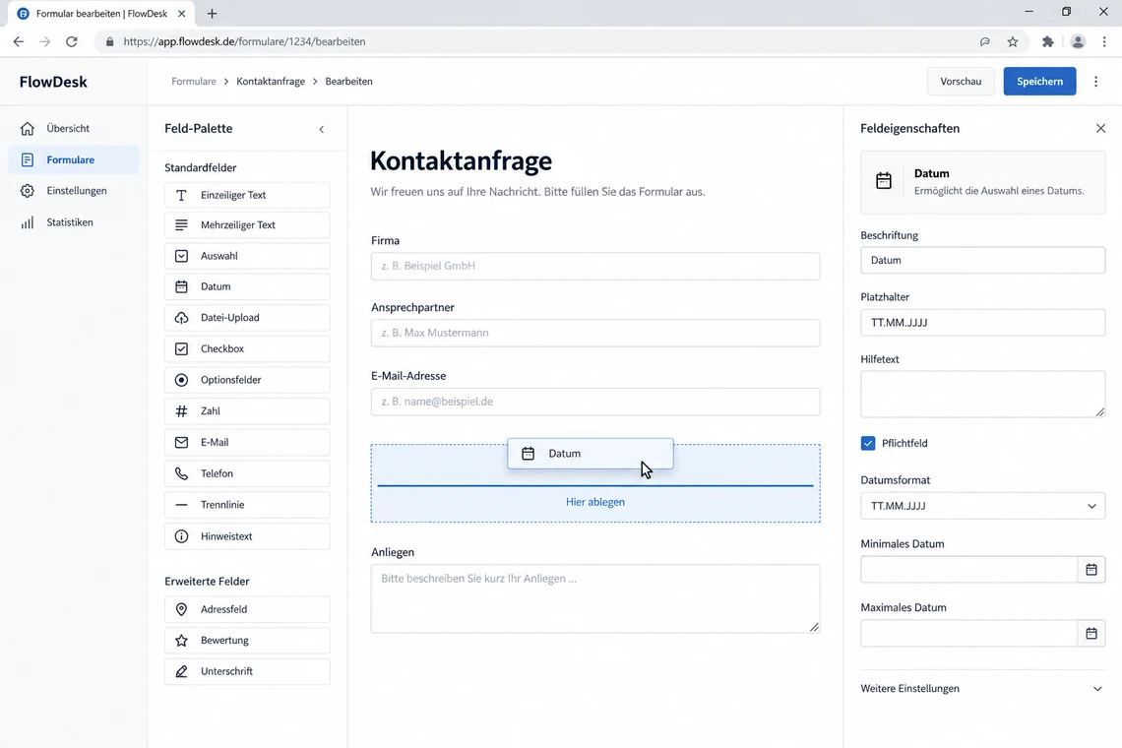Click the Statistiken bar chart icon

coord(28,222)
